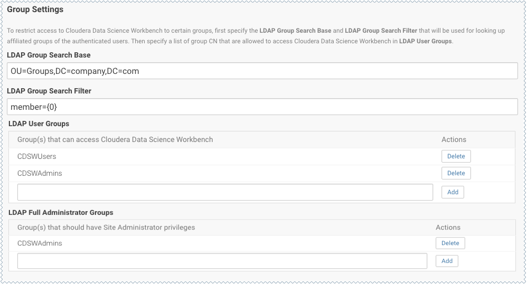Select CDSWAdmins entry in LDAP User Groups
The image size is (527, 284).
40,174
